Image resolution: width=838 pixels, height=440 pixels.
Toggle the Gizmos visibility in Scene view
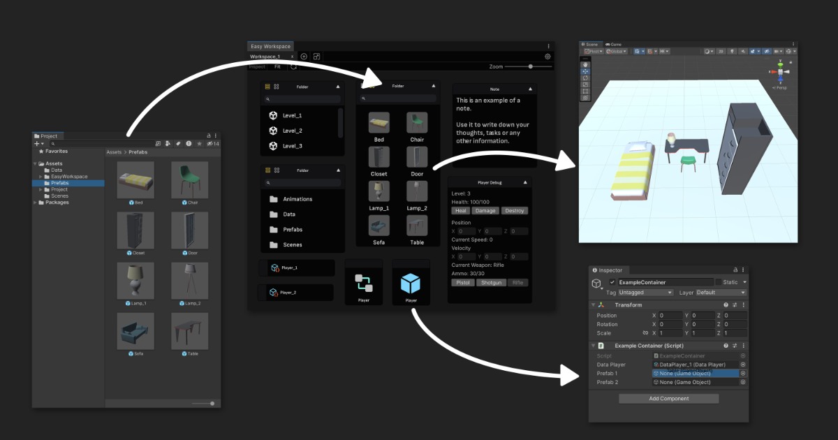coord(788,51)
